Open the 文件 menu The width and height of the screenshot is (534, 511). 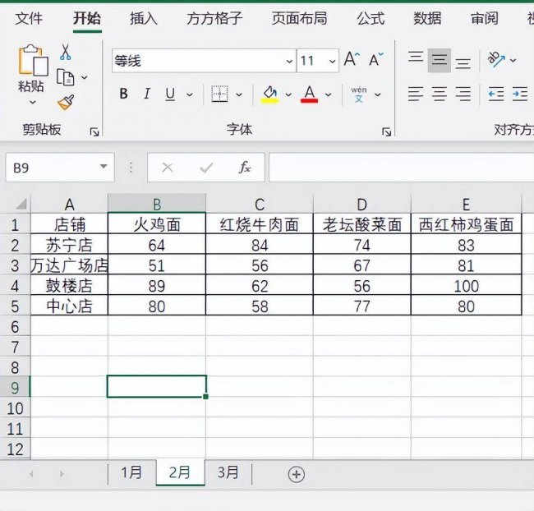click(29, 18)
